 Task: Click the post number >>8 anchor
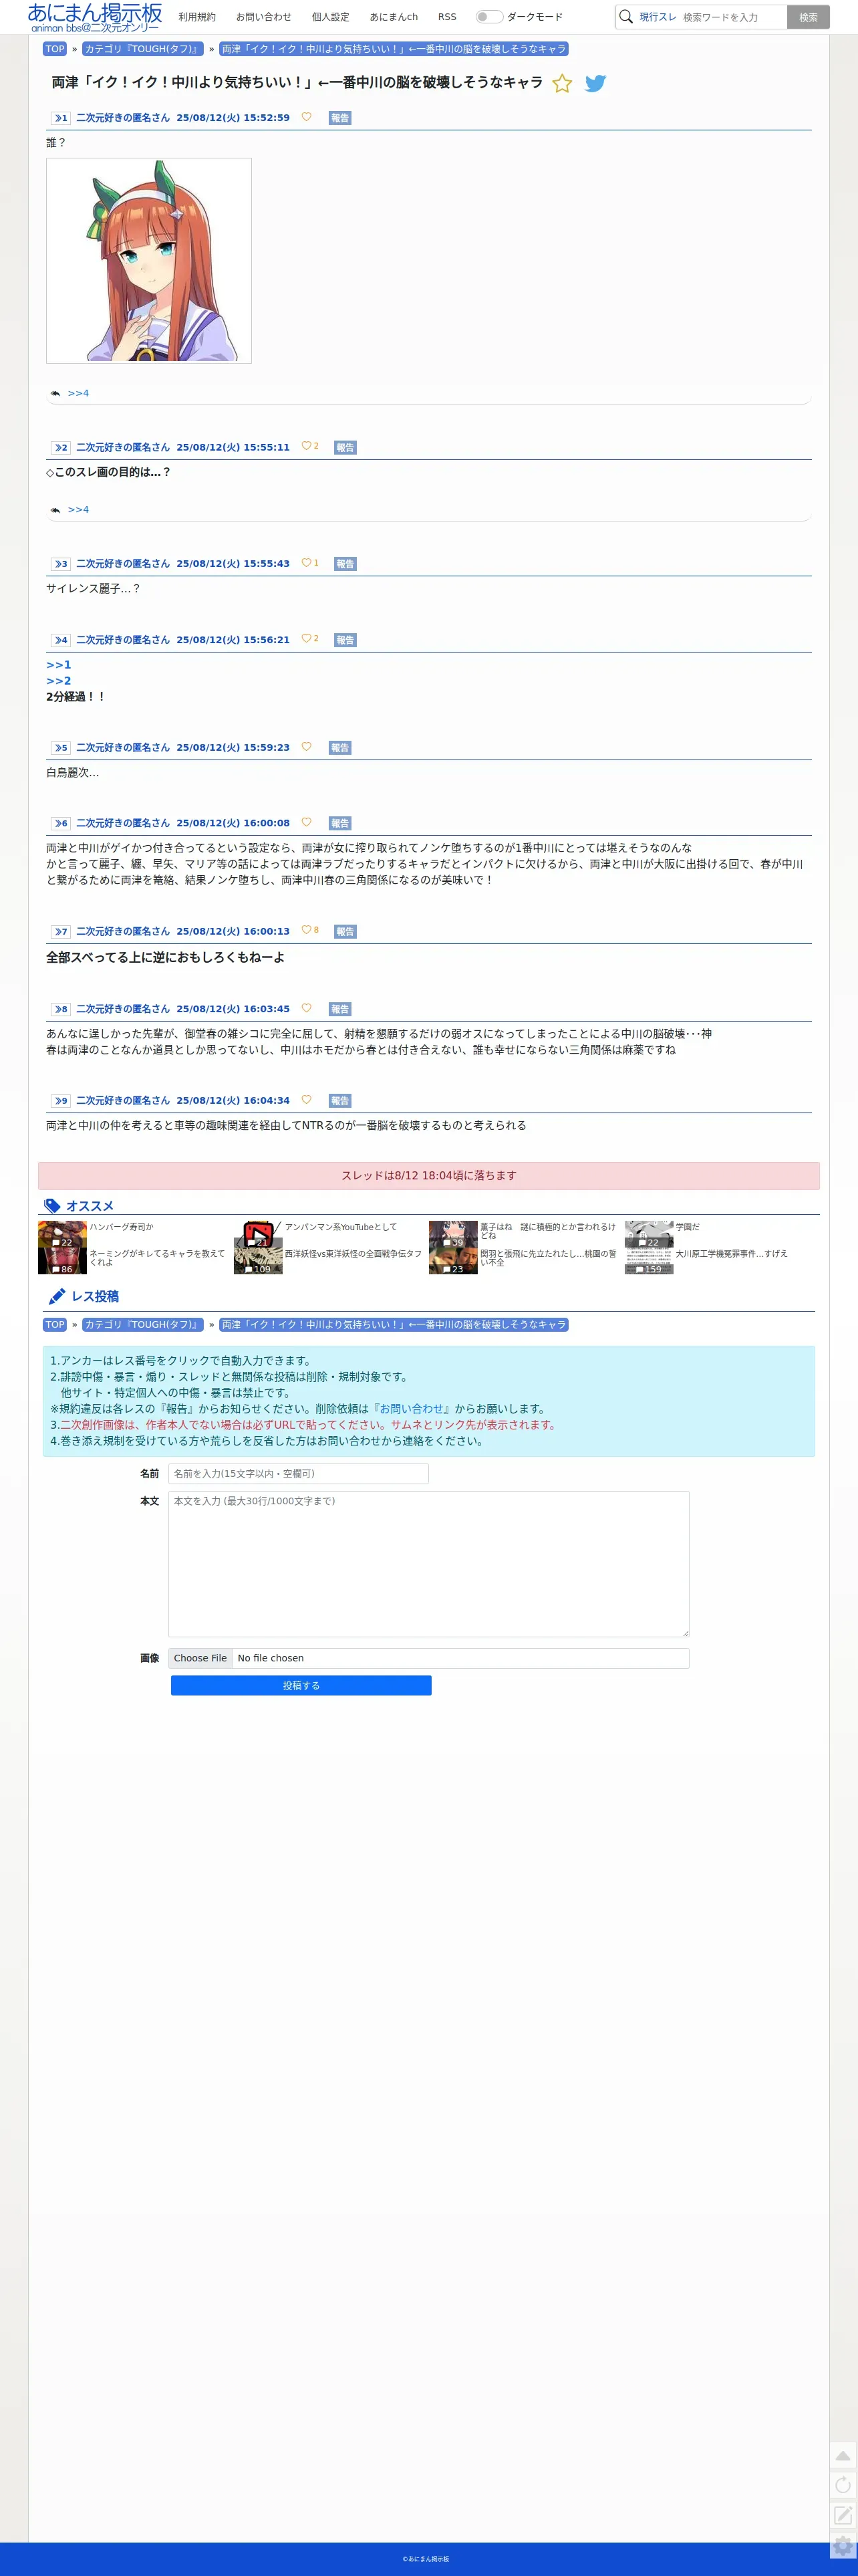(x=61, y=1009)
